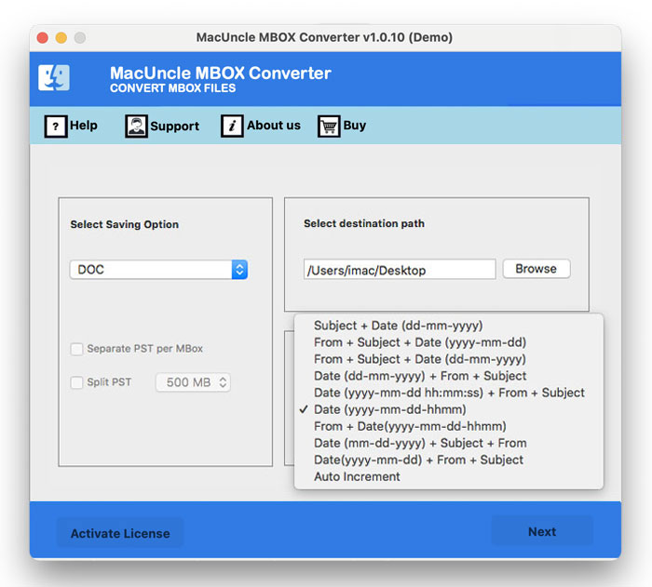Click the Buy shopping cart icon

coord(329,126)
